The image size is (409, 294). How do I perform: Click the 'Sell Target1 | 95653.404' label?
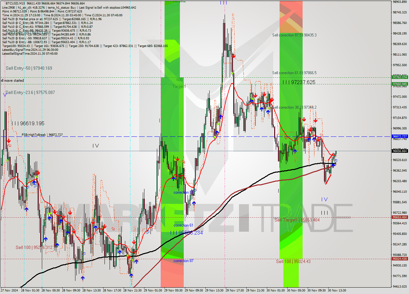[x=297, y=220]
